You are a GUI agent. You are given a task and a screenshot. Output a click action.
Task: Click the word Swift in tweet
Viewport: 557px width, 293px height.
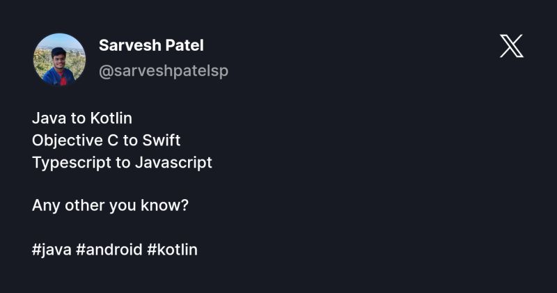pyautogui.click(x=162, y=141)
